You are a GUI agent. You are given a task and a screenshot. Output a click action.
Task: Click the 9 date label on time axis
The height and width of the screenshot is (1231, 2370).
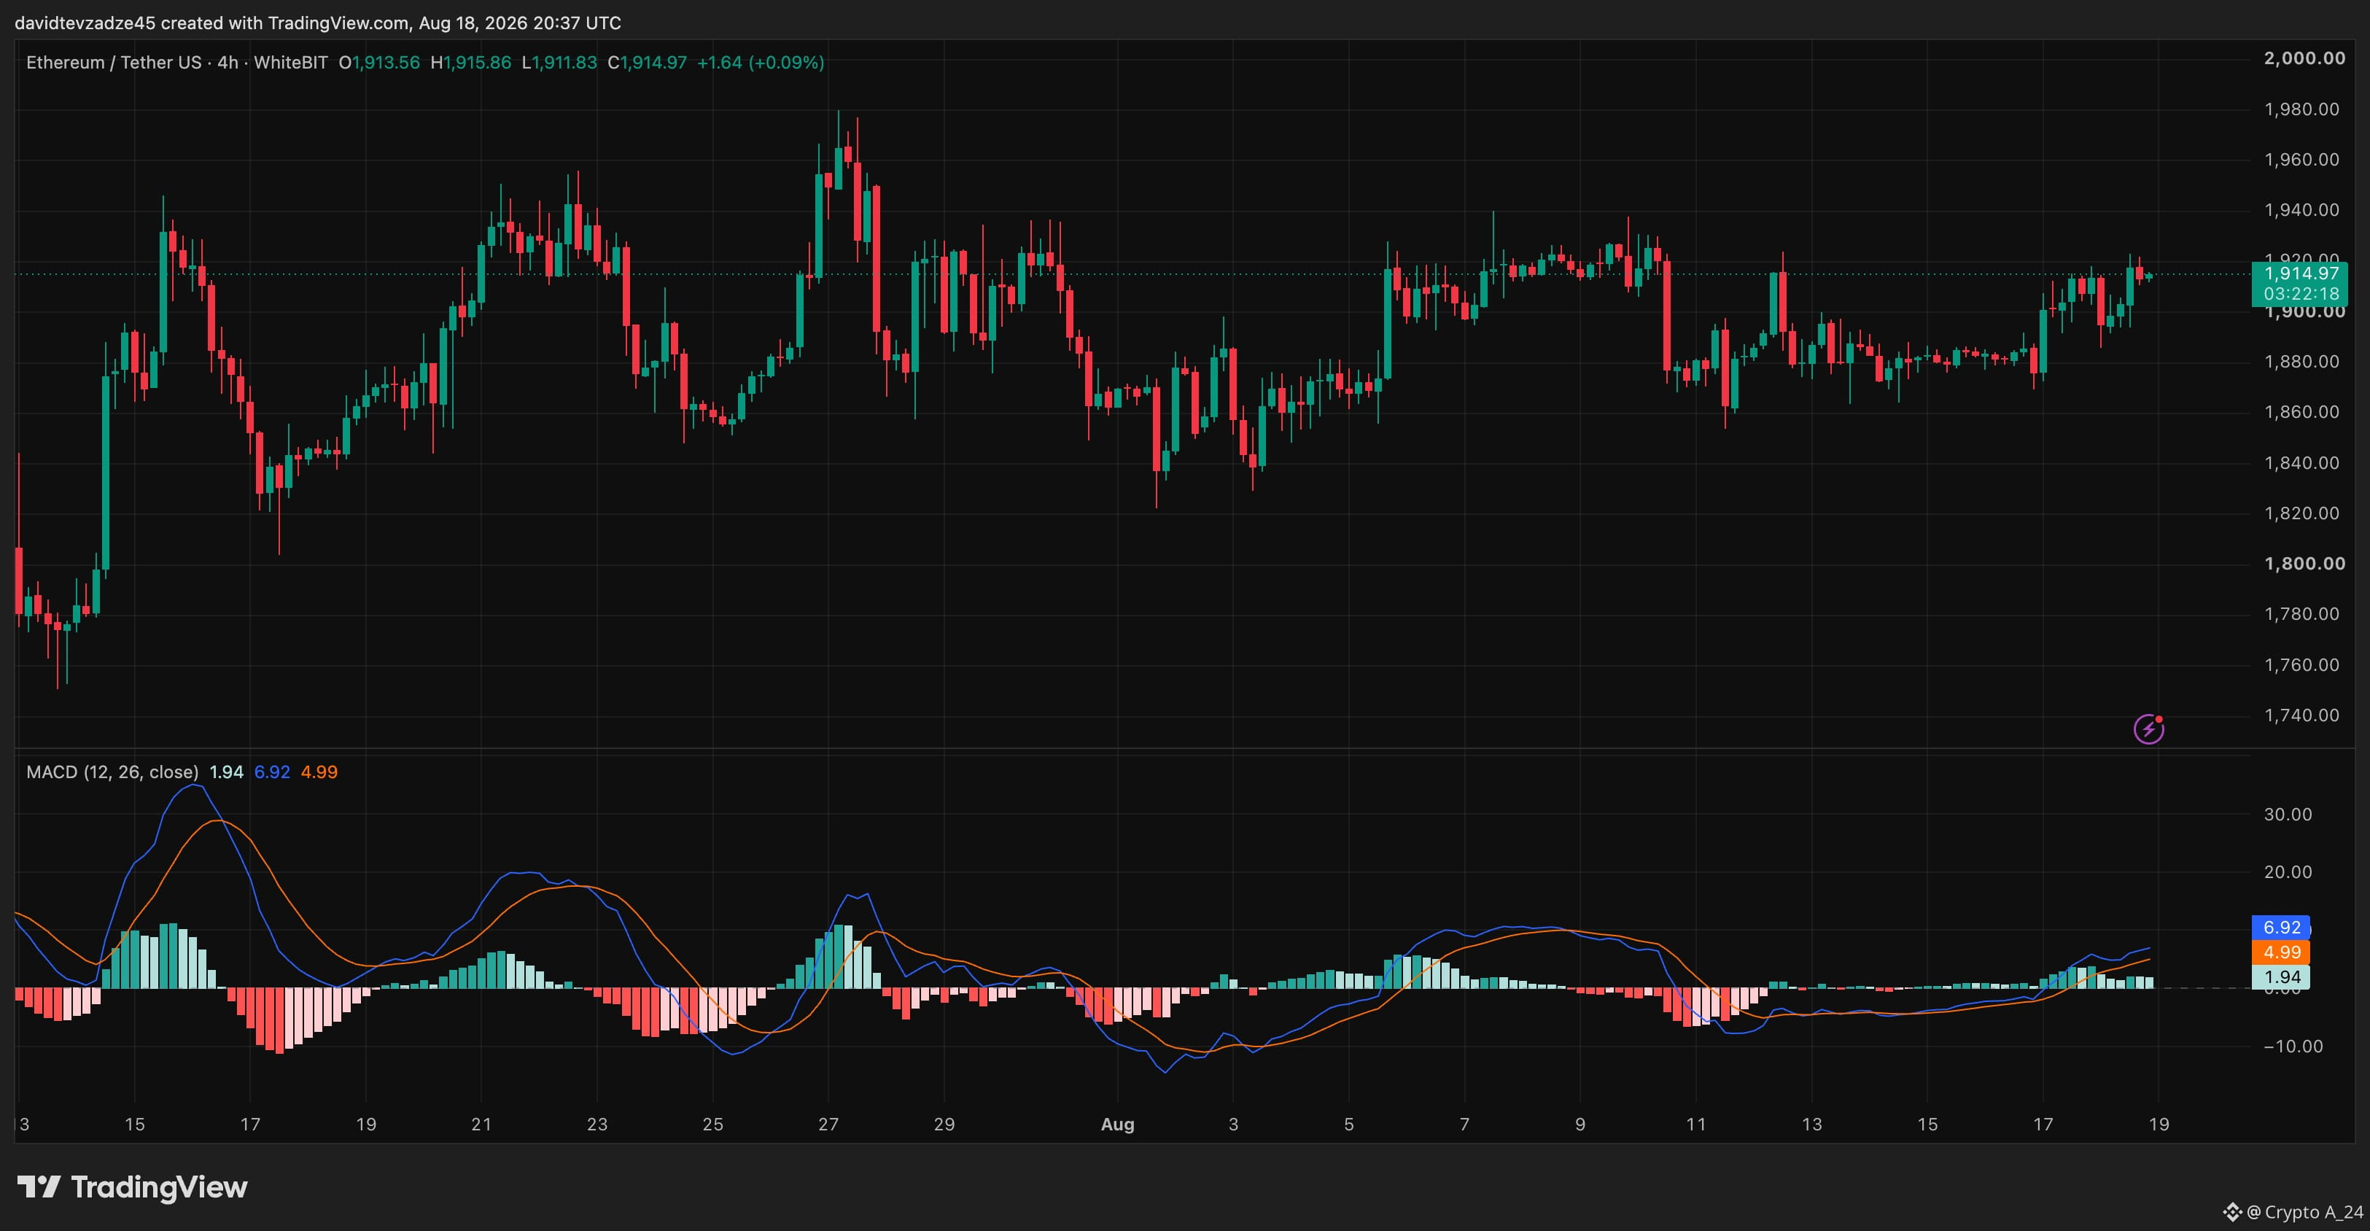click(1581, 1125)
